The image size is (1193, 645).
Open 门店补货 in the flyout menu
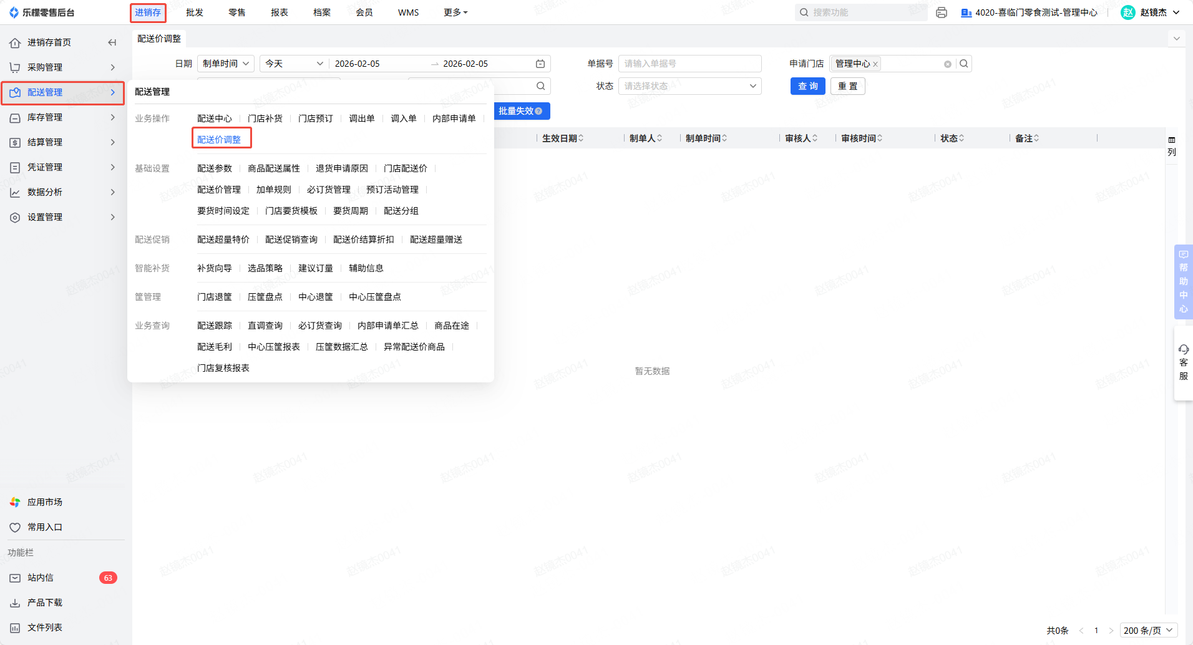pyautogui.click(x=265, y=119)
